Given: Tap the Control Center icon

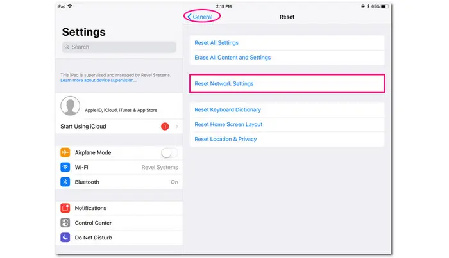Looking at the screenshot, I should (65, 223).
